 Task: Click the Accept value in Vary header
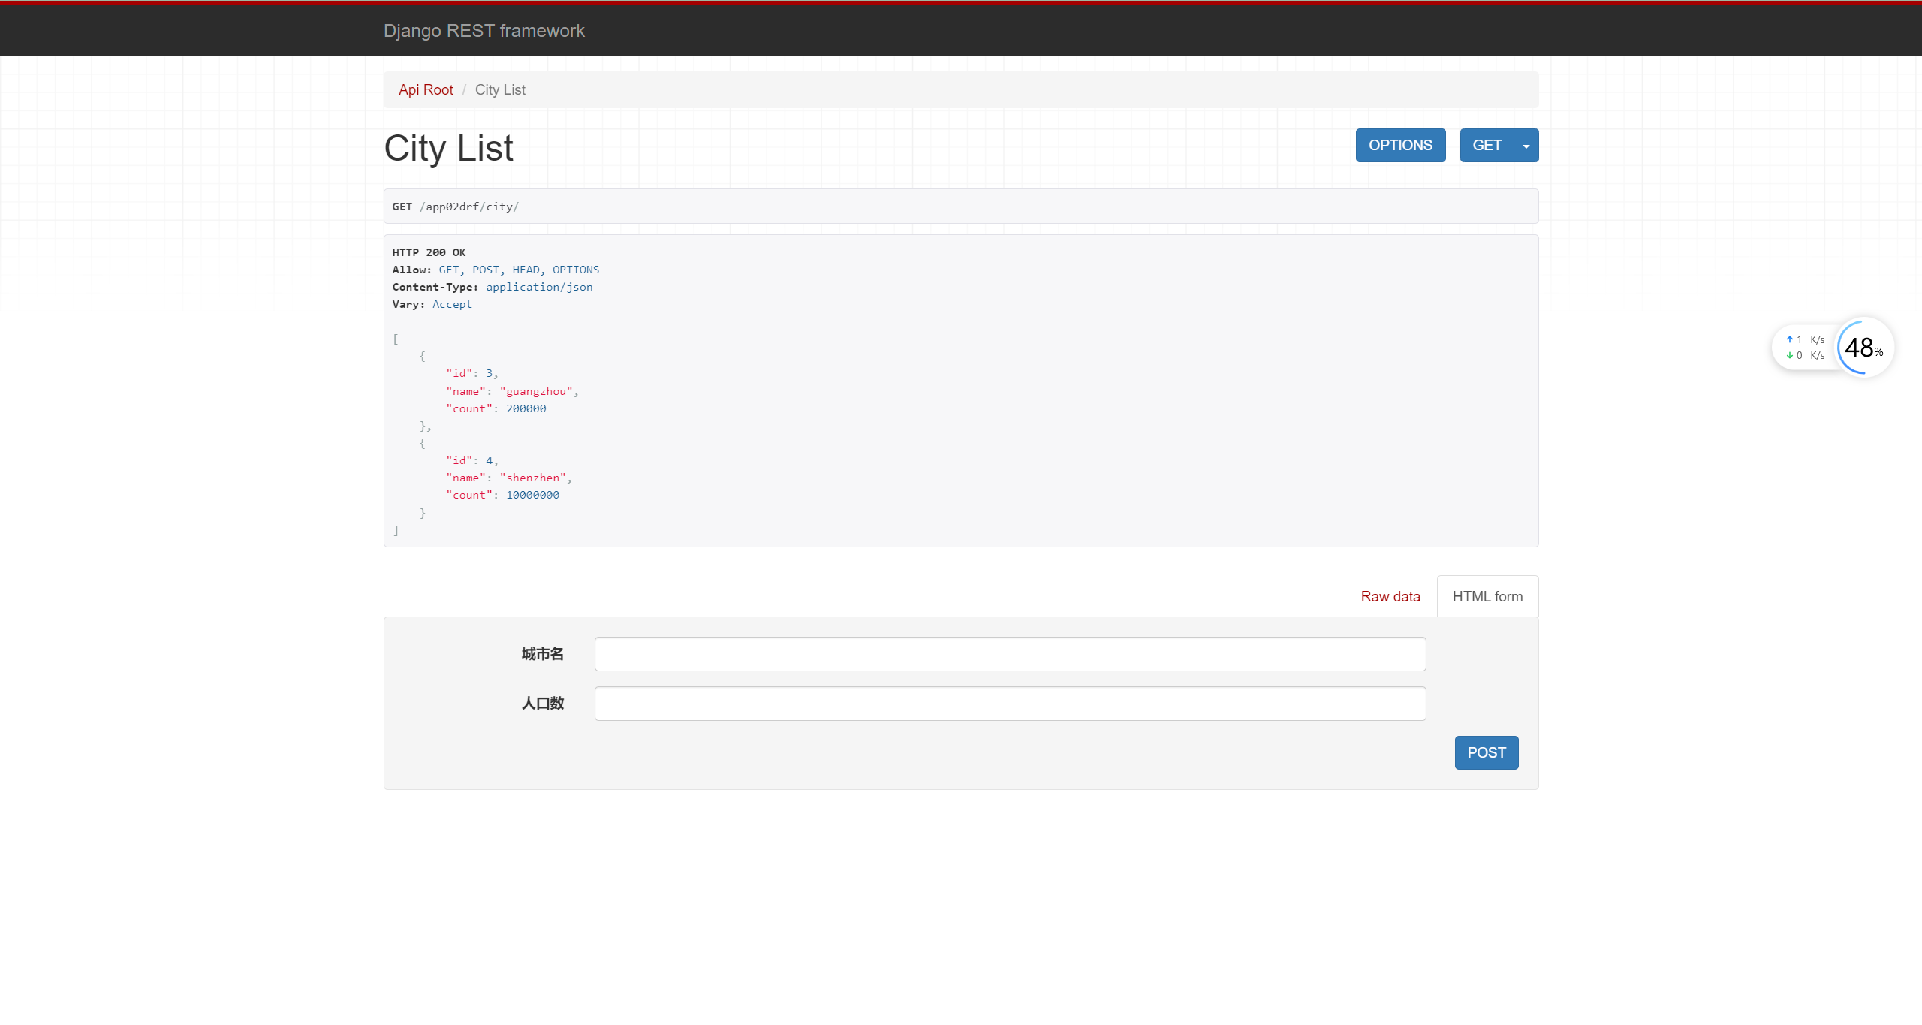click(x=452, y=304)
